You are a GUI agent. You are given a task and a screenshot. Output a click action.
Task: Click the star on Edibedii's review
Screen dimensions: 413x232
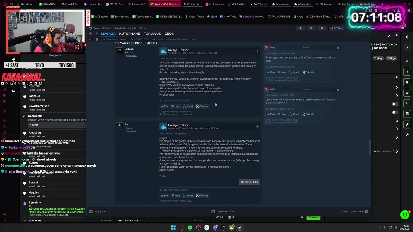pos(257,51)
